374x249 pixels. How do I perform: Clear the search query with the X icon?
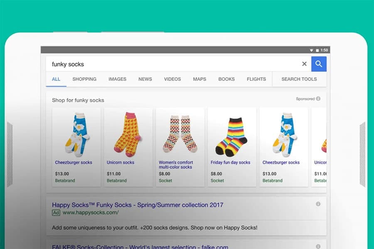pyautogui.click(x=304, y=64)
